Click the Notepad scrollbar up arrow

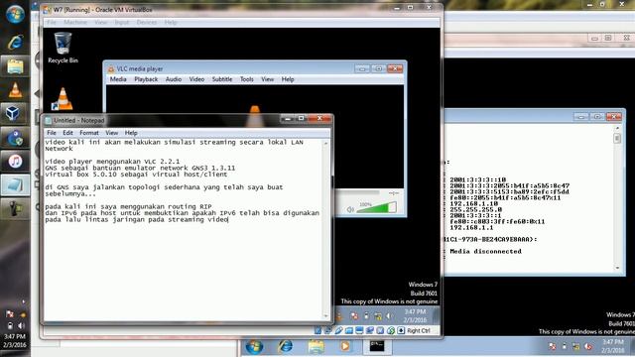pyautogui.click(x=326, y=143)
